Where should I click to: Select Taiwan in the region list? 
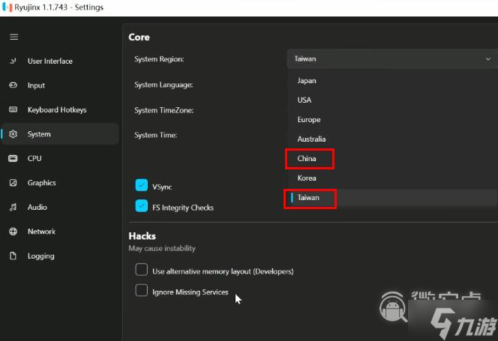(x=392, y=198)
